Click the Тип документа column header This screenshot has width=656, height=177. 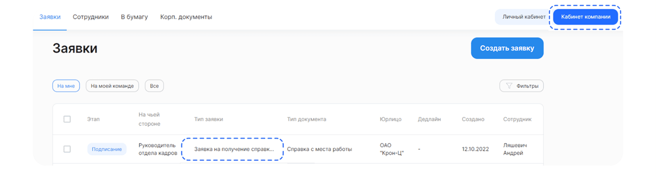(x=306, y=119)
